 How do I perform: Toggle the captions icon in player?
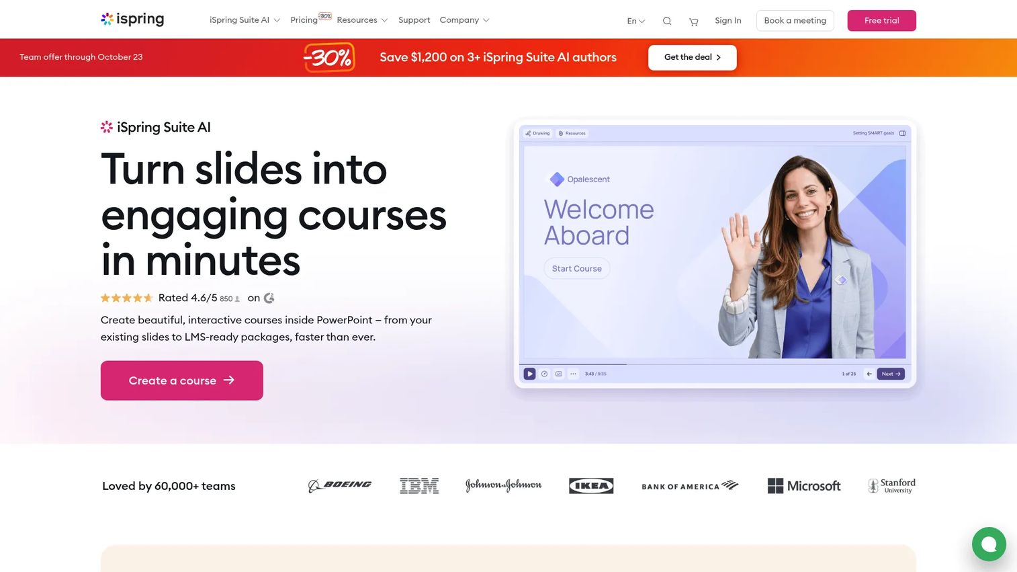coord(559,374)
